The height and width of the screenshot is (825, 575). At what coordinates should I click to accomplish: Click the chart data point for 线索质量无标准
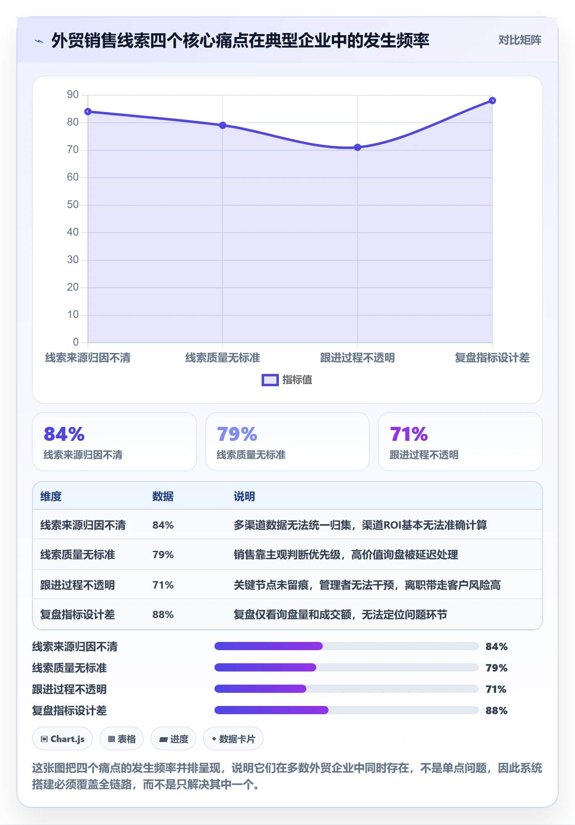tap(223, 125)
